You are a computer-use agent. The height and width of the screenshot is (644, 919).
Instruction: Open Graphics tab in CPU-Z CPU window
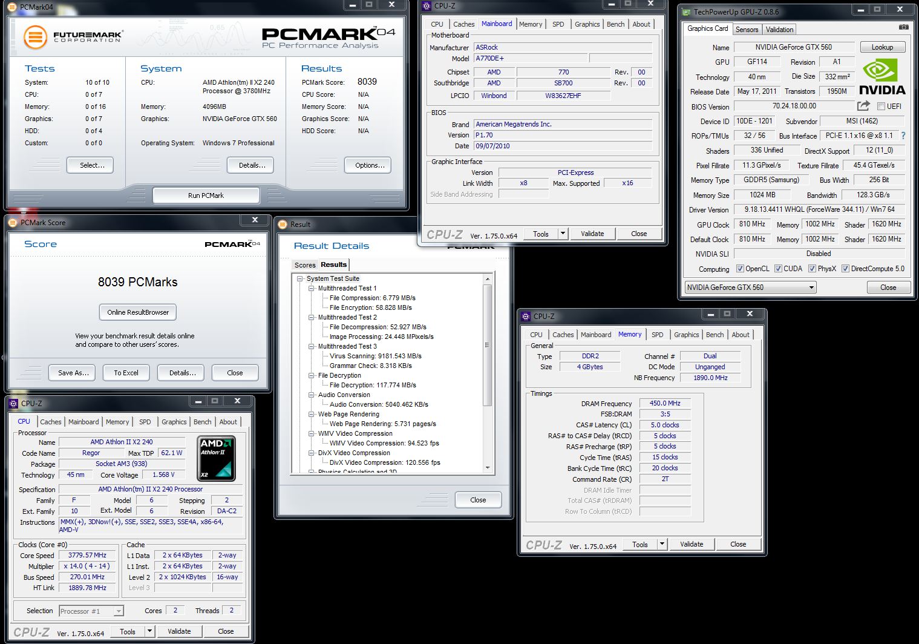pos(174,422)
